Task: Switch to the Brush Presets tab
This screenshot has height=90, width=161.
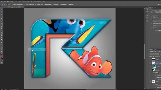Action: click(x=155, y=8)
